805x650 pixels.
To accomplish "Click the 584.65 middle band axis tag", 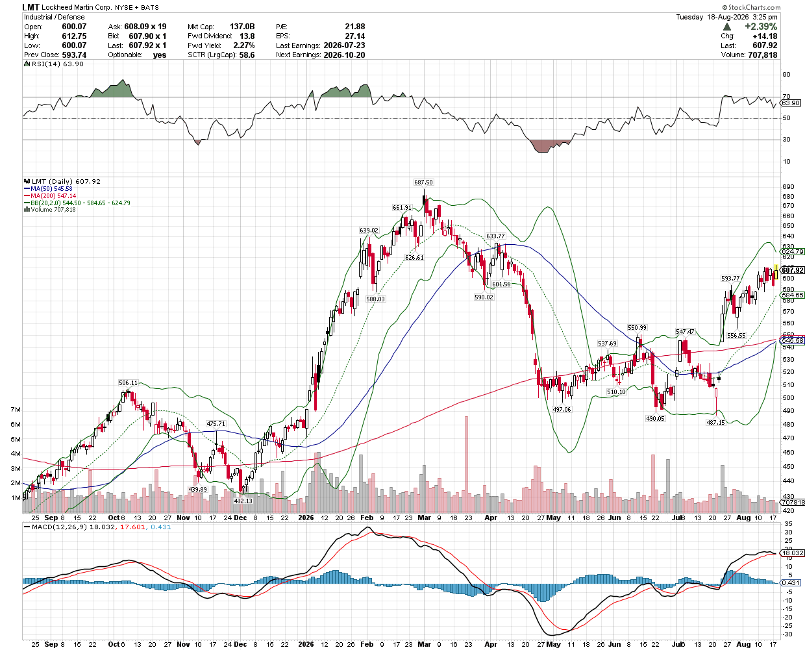I will (x=792, y=295).
